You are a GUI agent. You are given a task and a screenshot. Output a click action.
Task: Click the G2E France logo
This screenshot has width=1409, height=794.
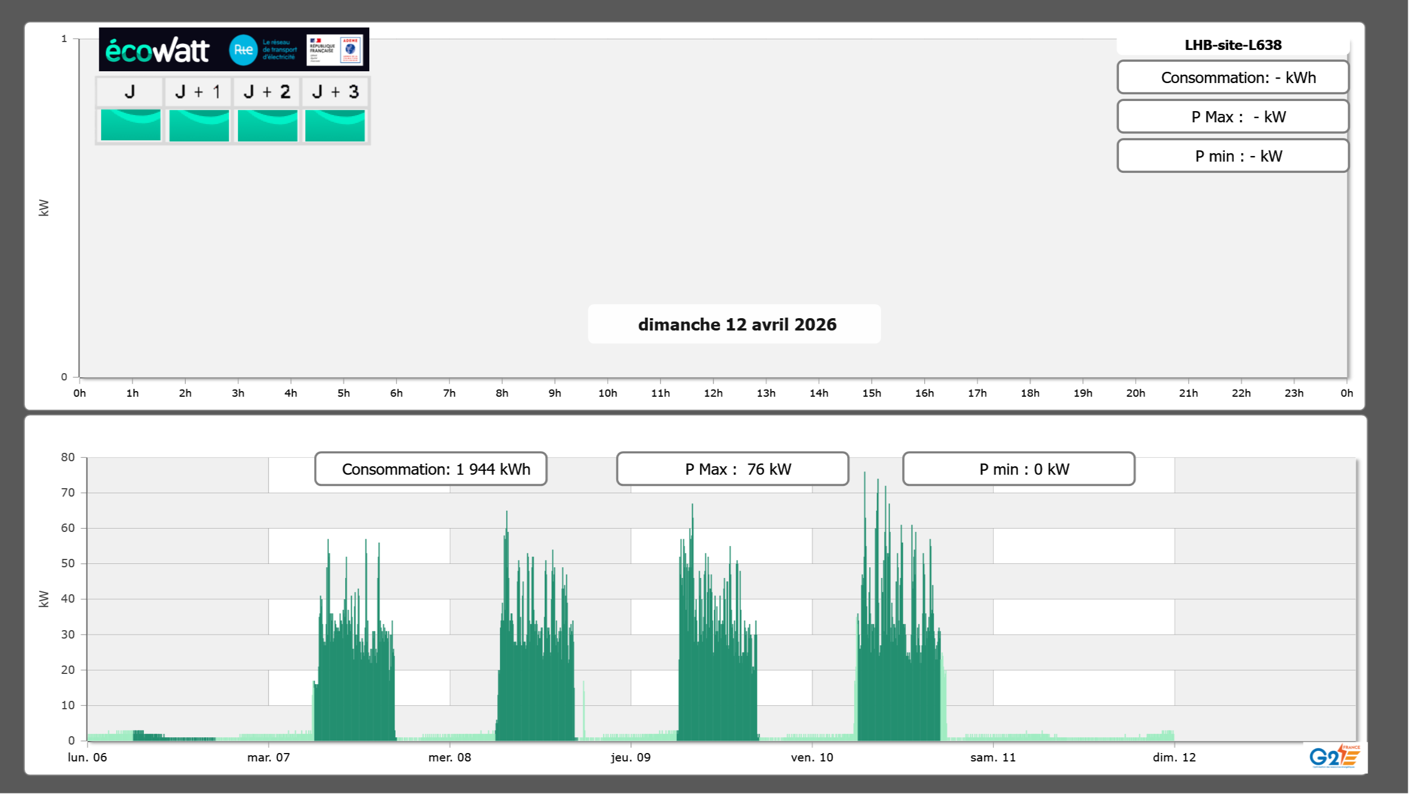coord(1334,756)
